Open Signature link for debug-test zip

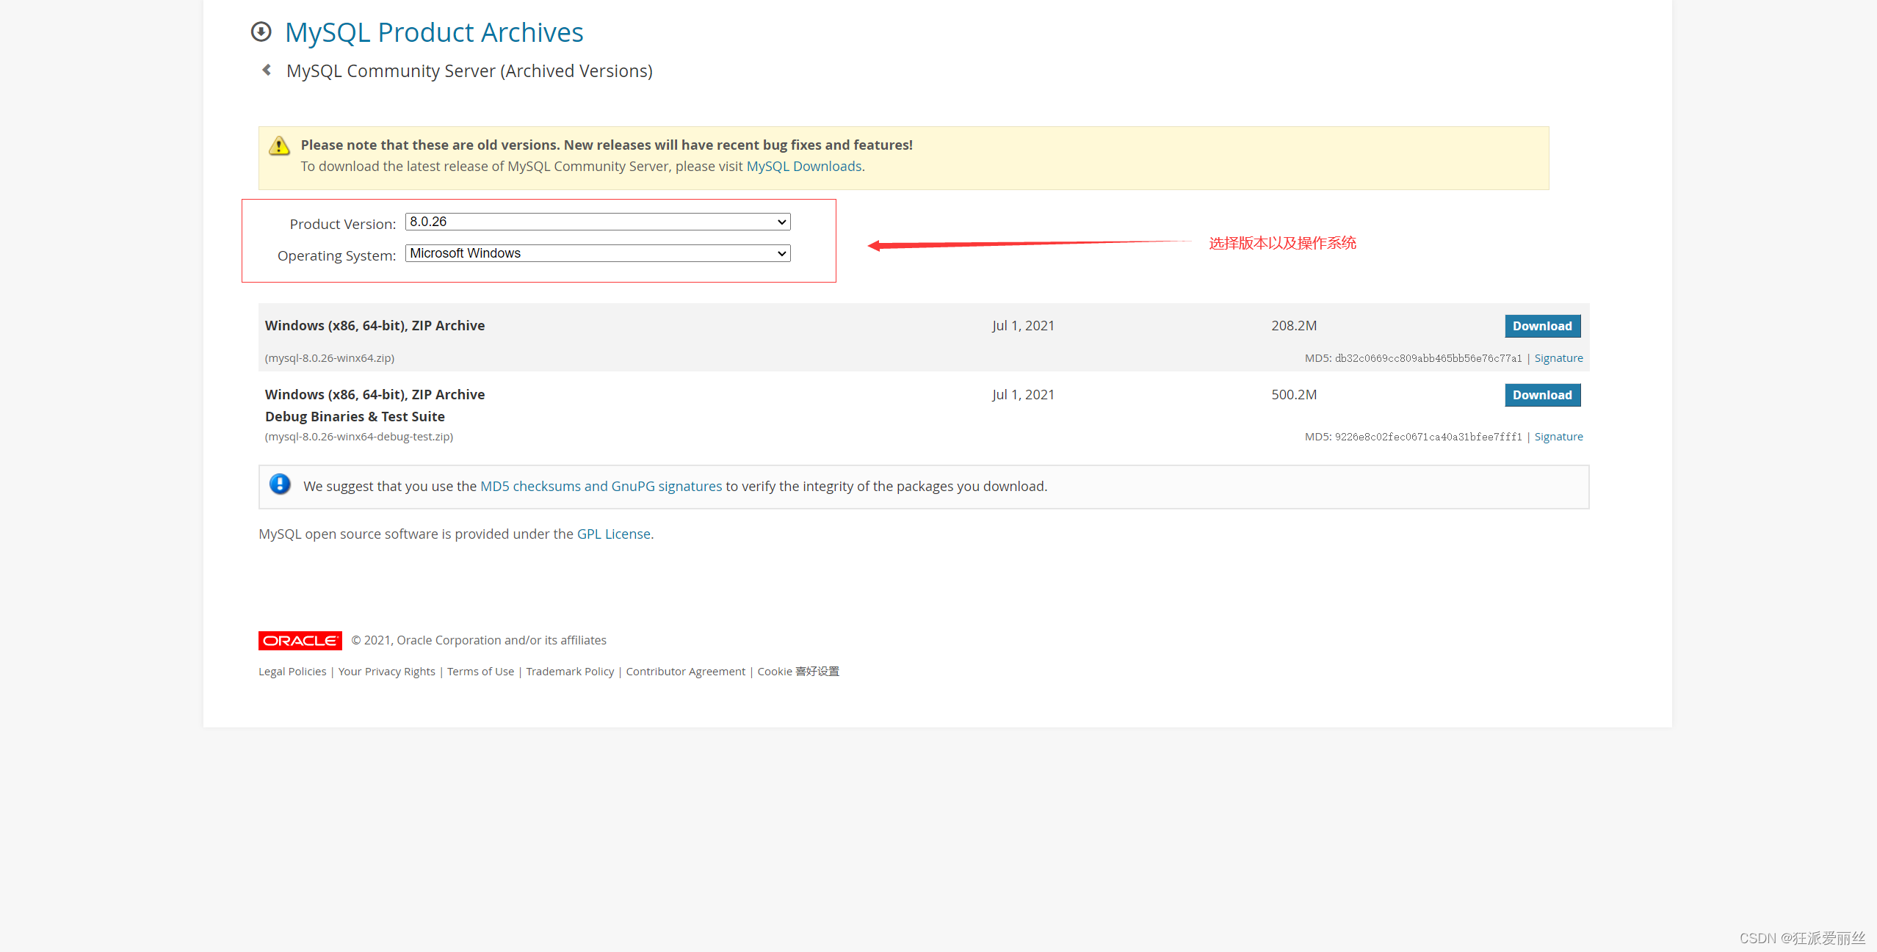tap(1558, 437)
